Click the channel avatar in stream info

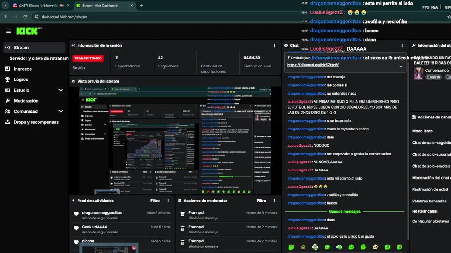(418, 73)
